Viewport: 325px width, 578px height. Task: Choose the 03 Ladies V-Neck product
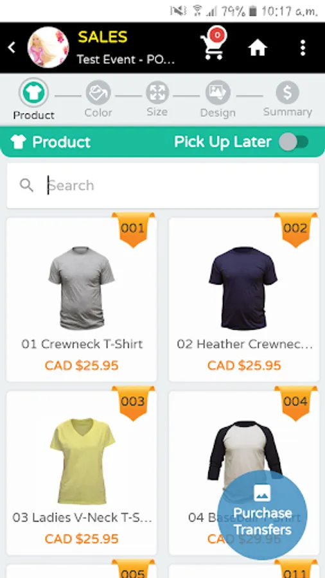tap(82, 473)
